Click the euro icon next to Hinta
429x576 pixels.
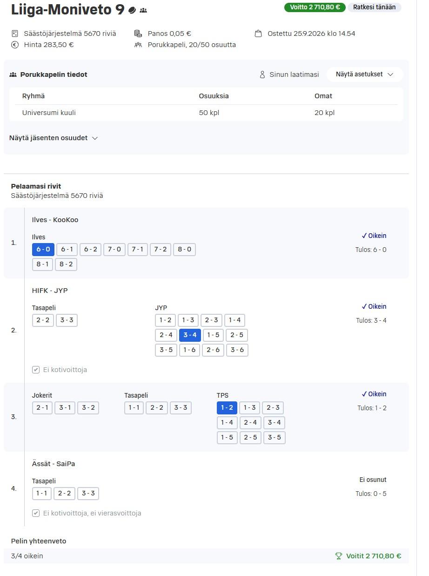[x=15, y=45]
